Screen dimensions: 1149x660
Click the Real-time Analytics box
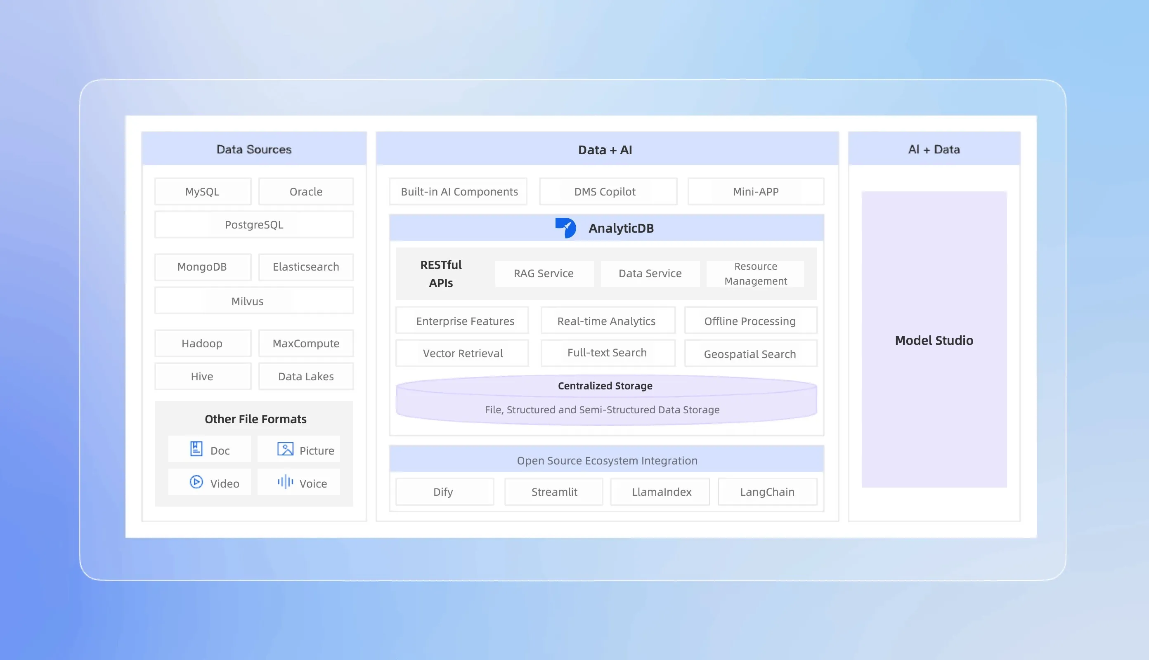point(607,321)
